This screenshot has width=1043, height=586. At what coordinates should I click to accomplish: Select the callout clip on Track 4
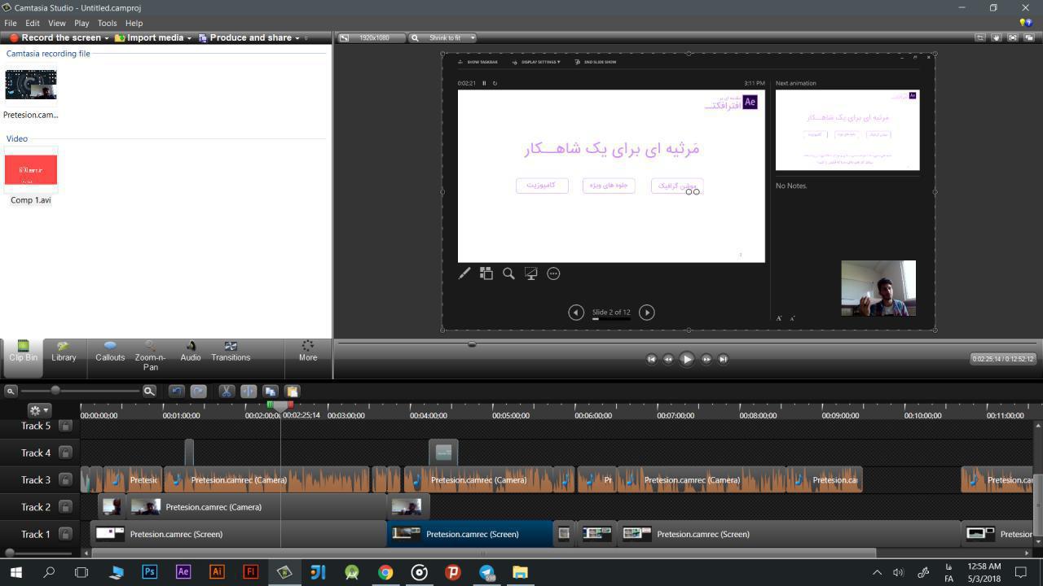point(443,453)
